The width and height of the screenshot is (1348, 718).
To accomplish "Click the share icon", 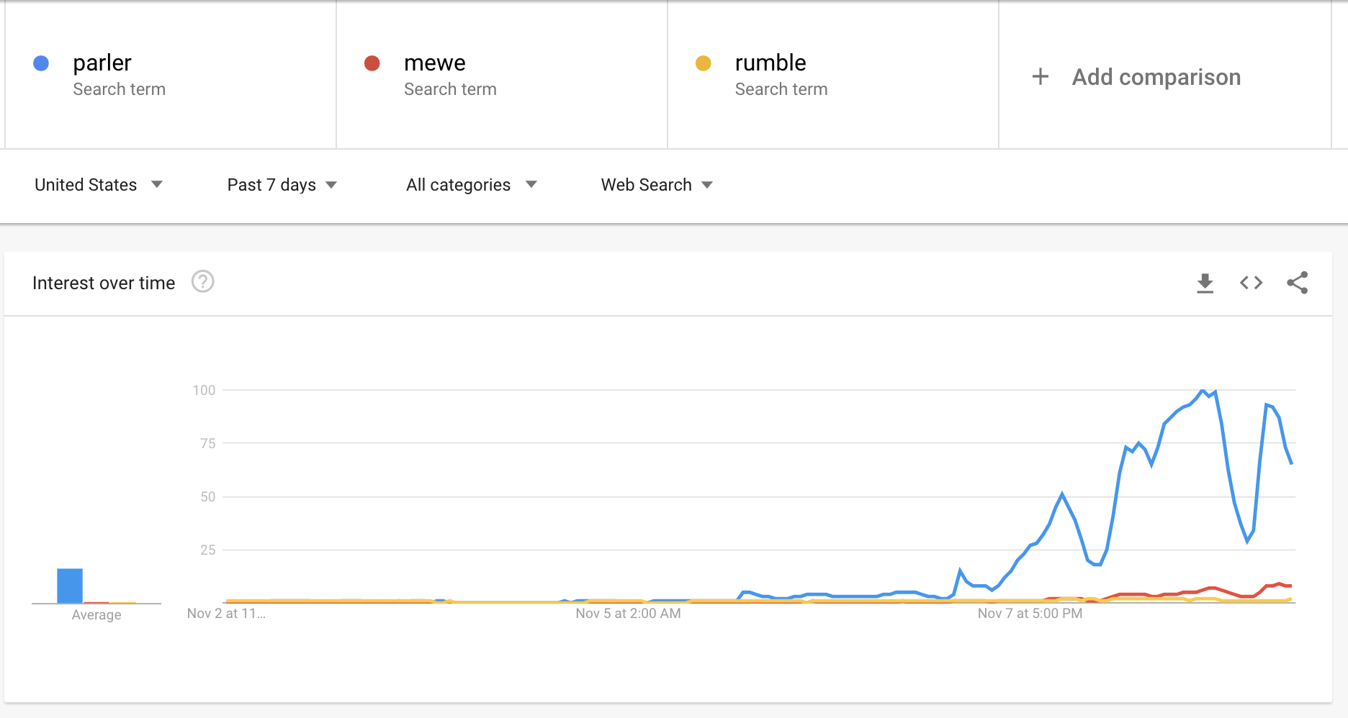I will [x=1297, y=283].
